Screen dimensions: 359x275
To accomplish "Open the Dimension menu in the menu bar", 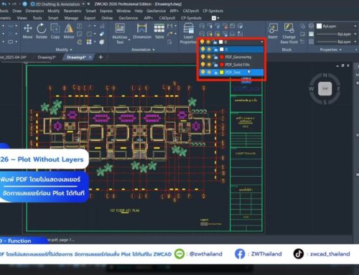I will pos(34,11).
